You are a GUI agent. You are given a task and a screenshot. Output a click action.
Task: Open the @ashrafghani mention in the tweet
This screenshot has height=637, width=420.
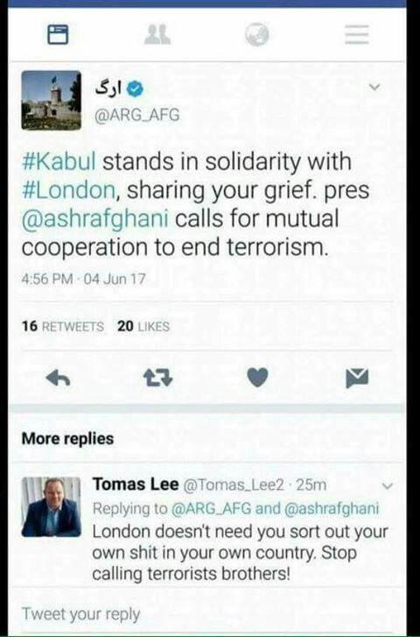95,218
